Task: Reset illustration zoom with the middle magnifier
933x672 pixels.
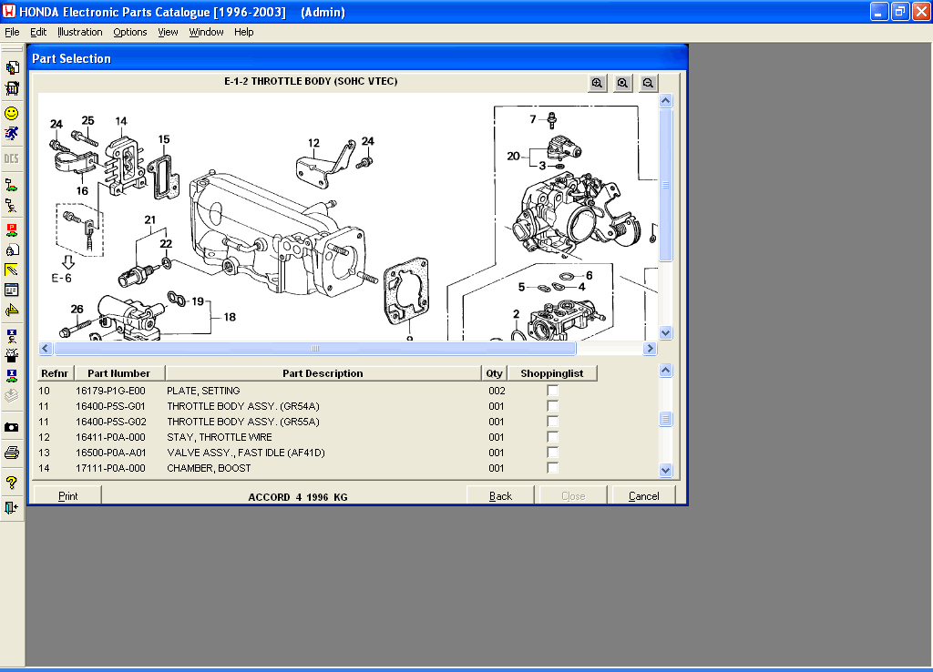Action: (623, 83)
